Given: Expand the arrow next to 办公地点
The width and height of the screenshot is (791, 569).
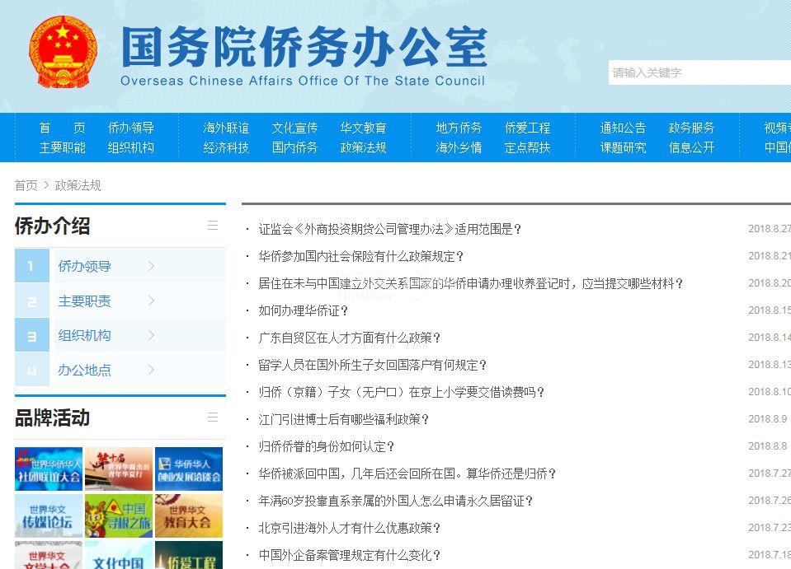Looking at the screenshot, I should pos(151,370).
